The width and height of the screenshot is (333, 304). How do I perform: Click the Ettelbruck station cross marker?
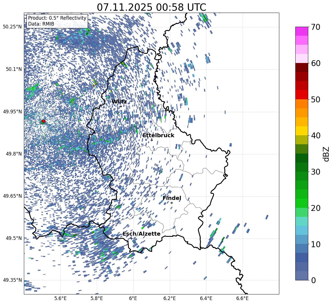[152, 140]
